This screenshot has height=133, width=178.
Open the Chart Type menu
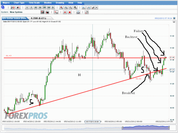(19, 3)
